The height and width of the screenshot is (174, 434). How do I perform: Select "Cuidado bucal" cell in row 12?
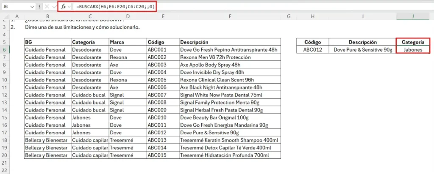[90, 95]
